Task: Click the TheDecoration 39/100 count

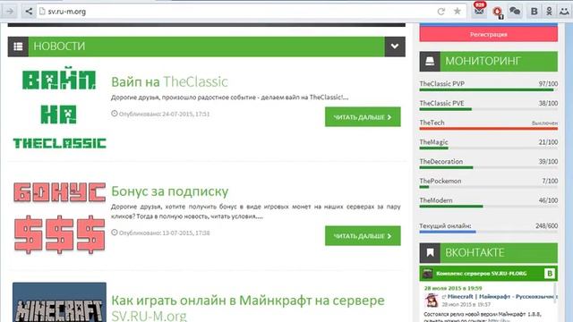Action: tap(548, 161)
